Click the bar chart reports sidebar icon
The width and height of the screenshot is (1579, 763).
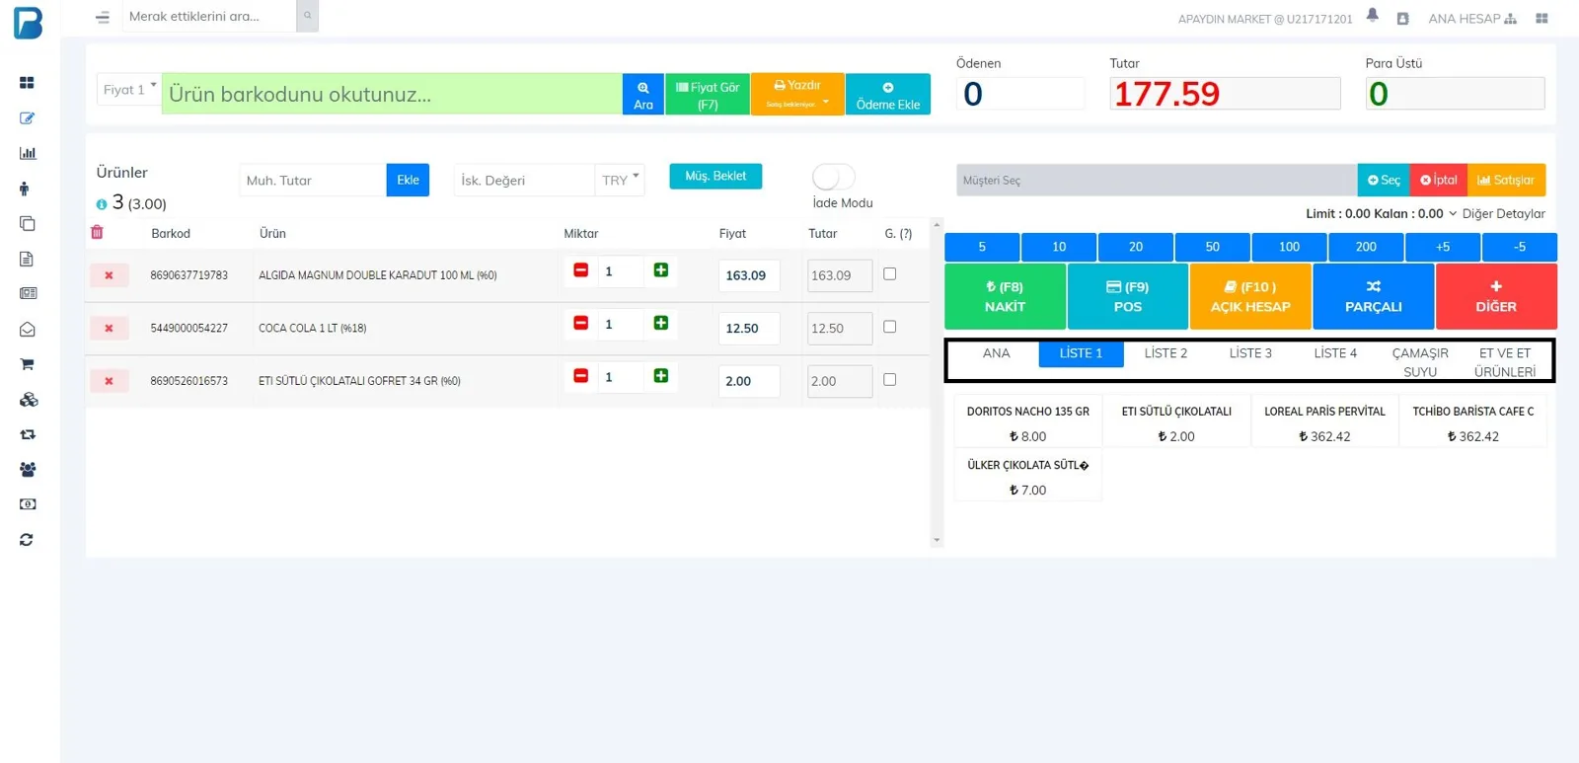(x=28, y=153)
